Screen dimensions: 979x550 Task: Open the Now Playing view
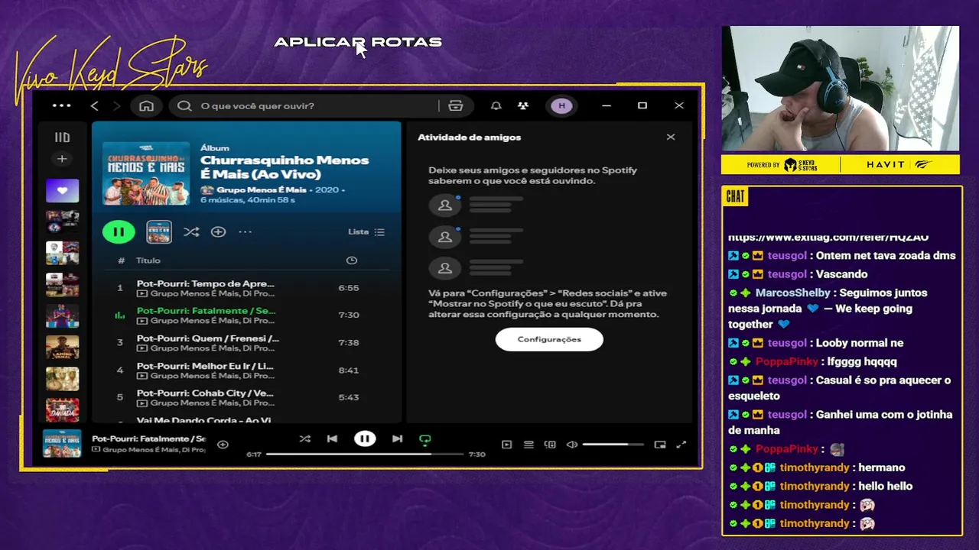506,445
